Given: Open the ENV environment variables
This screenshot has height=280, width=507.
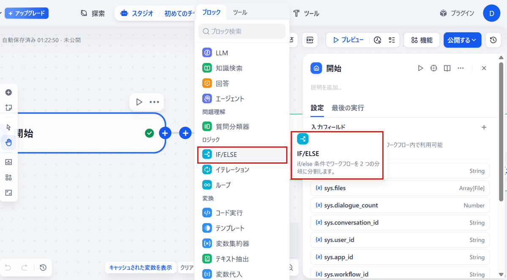Looking at the screenshot, I should point(310,40).
